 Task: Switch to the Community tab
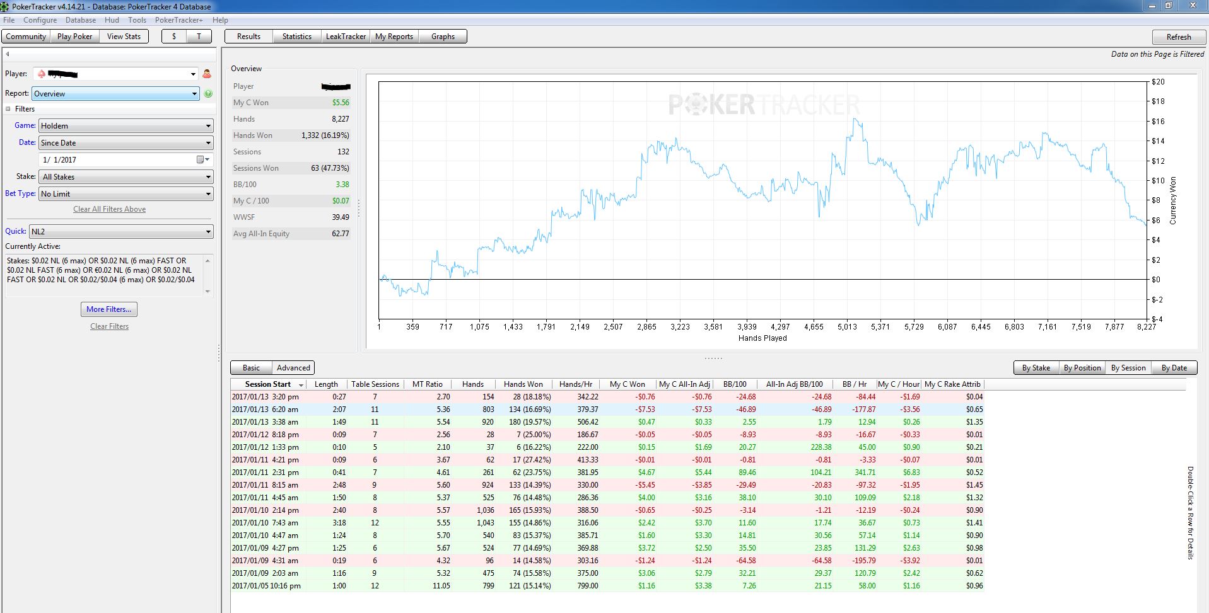26,37
